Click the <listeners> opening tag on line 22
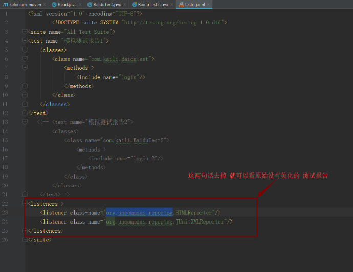353x272 pixels. coord(46,204)
